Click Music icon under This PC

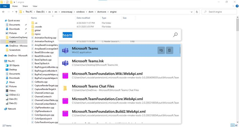pyautogui.click(x=7, y=82)
